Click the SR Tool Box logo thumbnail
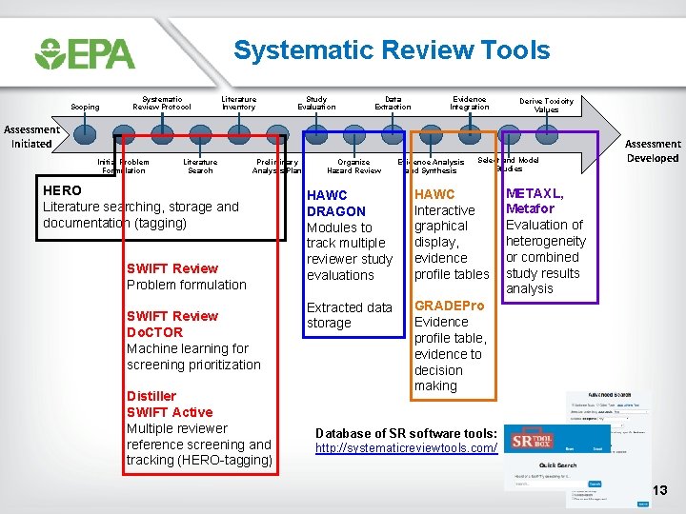The height and width of the screenshot is (514, 686). coord(533,440)
